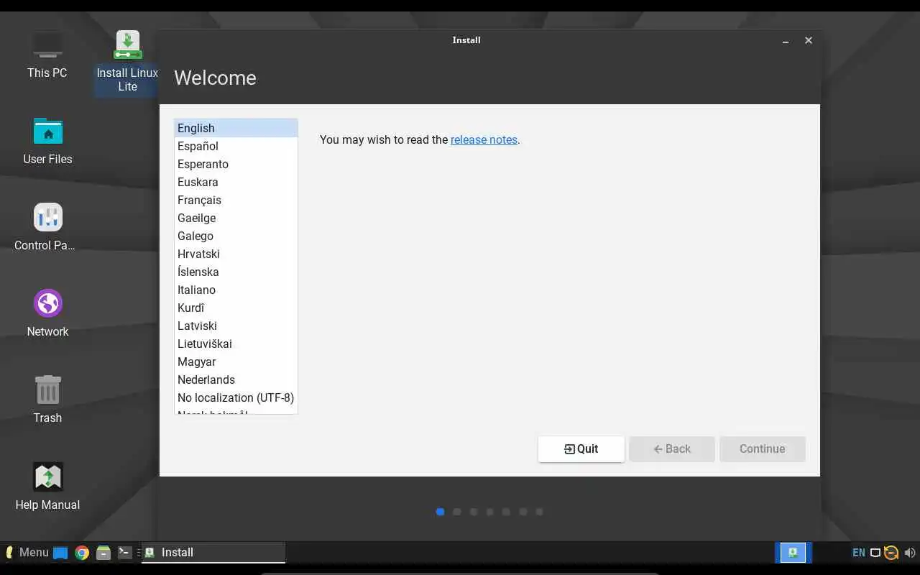
Task: Open the Network desktop icon
Action: click(47, 313)
